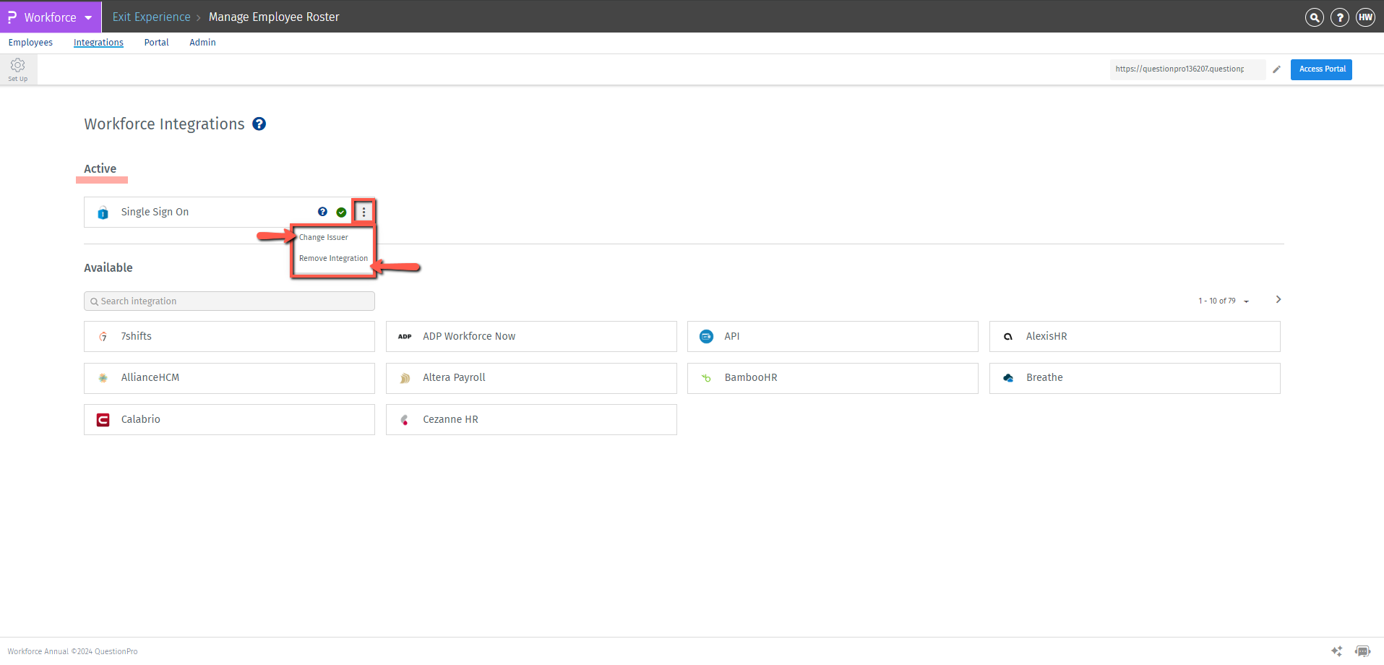Screen dimensions: 1384x665
Task: Select the Active section heading
Action: [100, 168]
